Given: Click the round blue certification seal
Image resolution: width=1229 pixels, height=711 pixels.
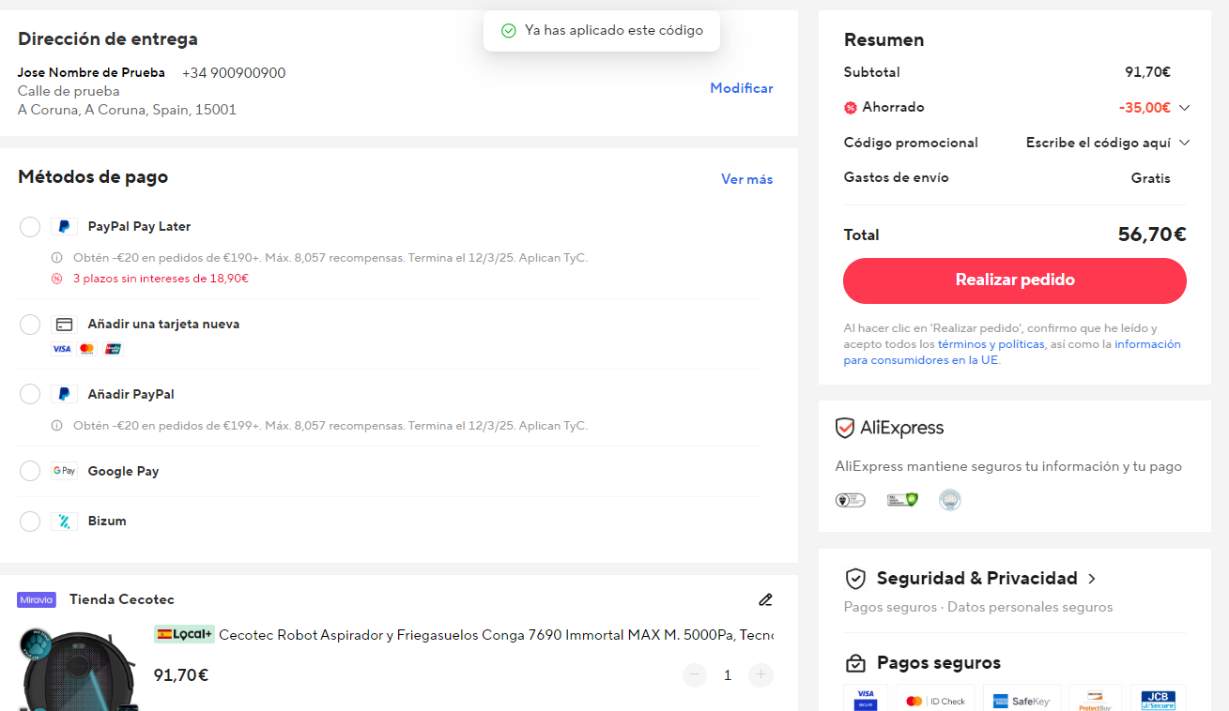Looking at the screenshot, I should coord(950,500).
